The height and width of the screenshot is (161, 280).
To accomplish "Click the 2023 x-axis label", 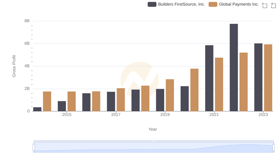I will 263,115.
